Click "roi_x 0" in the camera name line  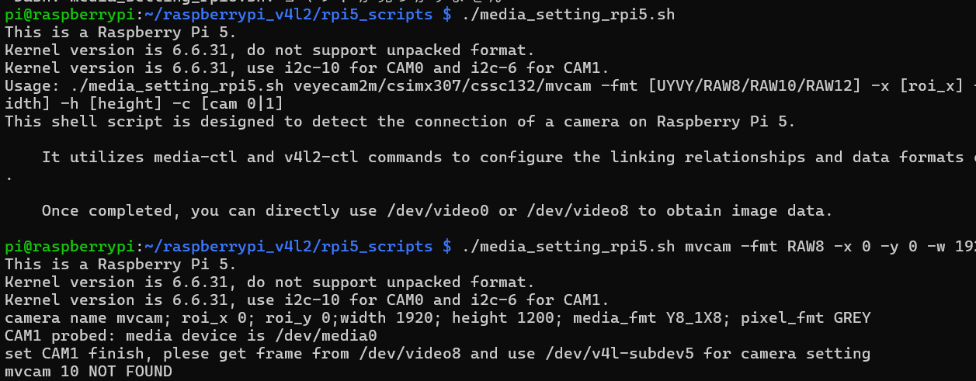point(211,318)
